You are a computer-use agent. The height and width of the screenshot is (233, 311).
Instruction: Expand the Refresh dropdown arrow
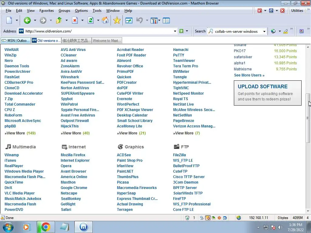click(98, 20)
